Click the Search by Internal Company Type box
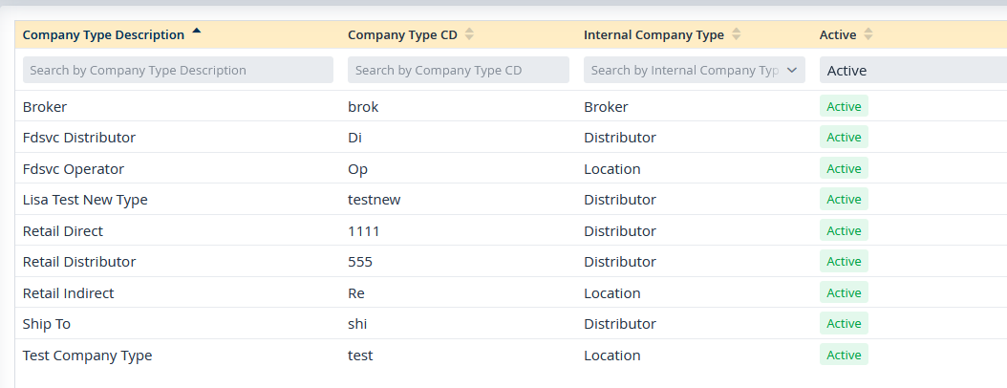The image size is (1007, 388). click(x=695, y=70)
